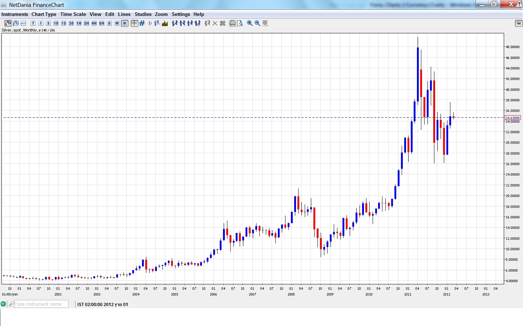Click the 2008 year axis label

tap(291, 294)
